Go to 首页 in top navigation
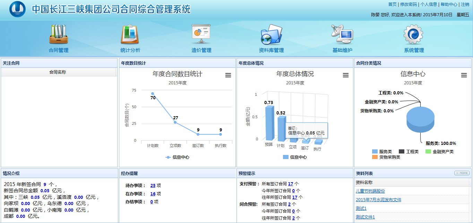473x223 pixels. coord(393,4)
